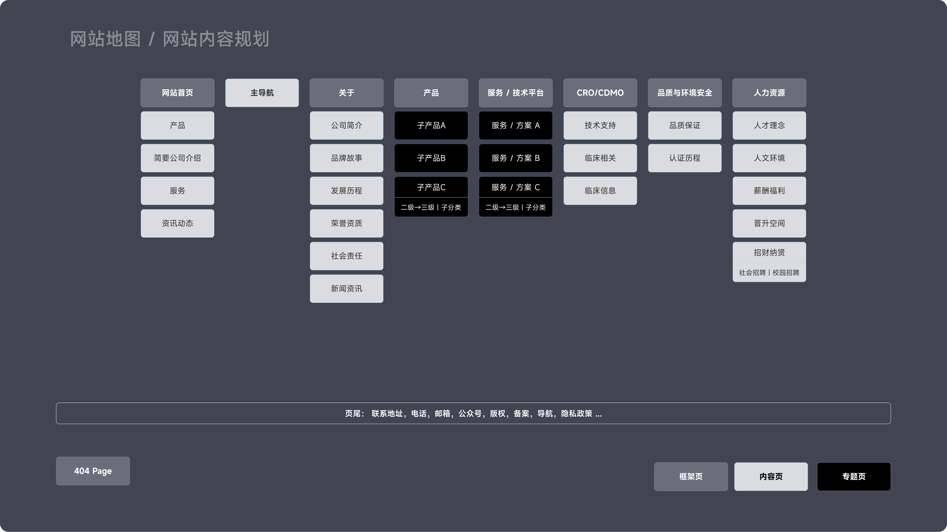Select the black 专题页 legend box
The height and width of the screenshot is (532, 947).
pos(853,476)
